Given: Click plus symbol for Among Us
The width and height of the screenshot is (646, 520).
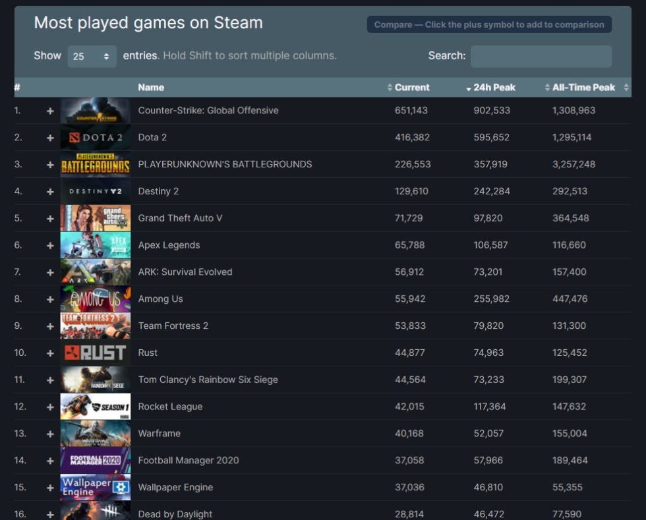Looking at the screenshot, I should point(50,299).
